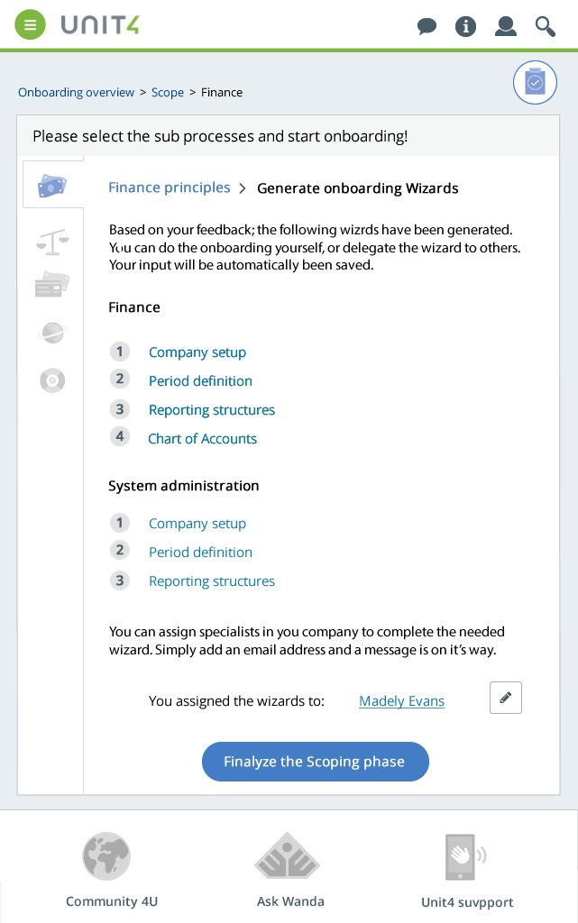Navigate to Scope breadcrumb
The height and width of the screenshot is (923, 578).
coord(167,93)
